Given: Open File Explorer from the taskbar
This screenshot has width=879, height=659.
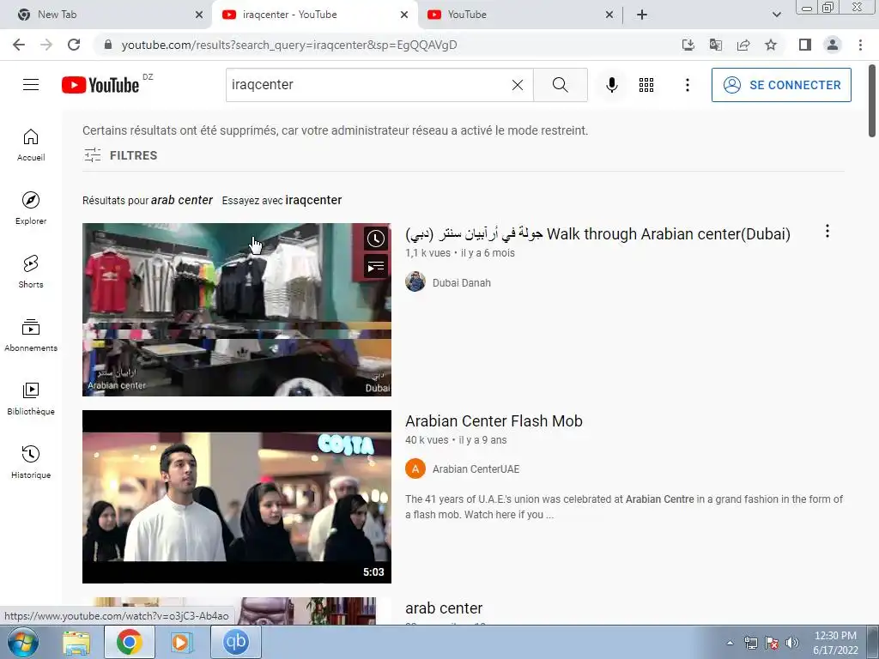Looking at the screenshot, I should [x=76, y=642].
